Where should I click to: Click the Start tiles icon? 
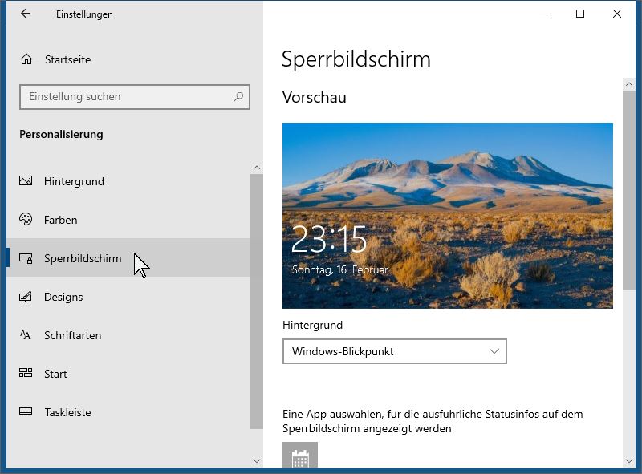click(26, 373)
